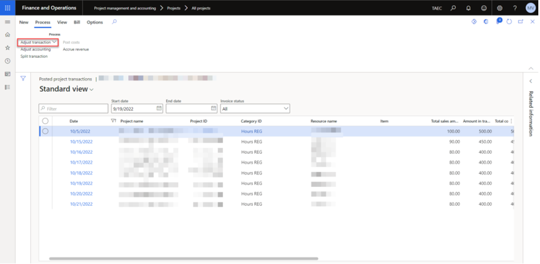Open the Options tab
Image resolution: width=540 pixels, height=264 pixels.
(95, 22)
